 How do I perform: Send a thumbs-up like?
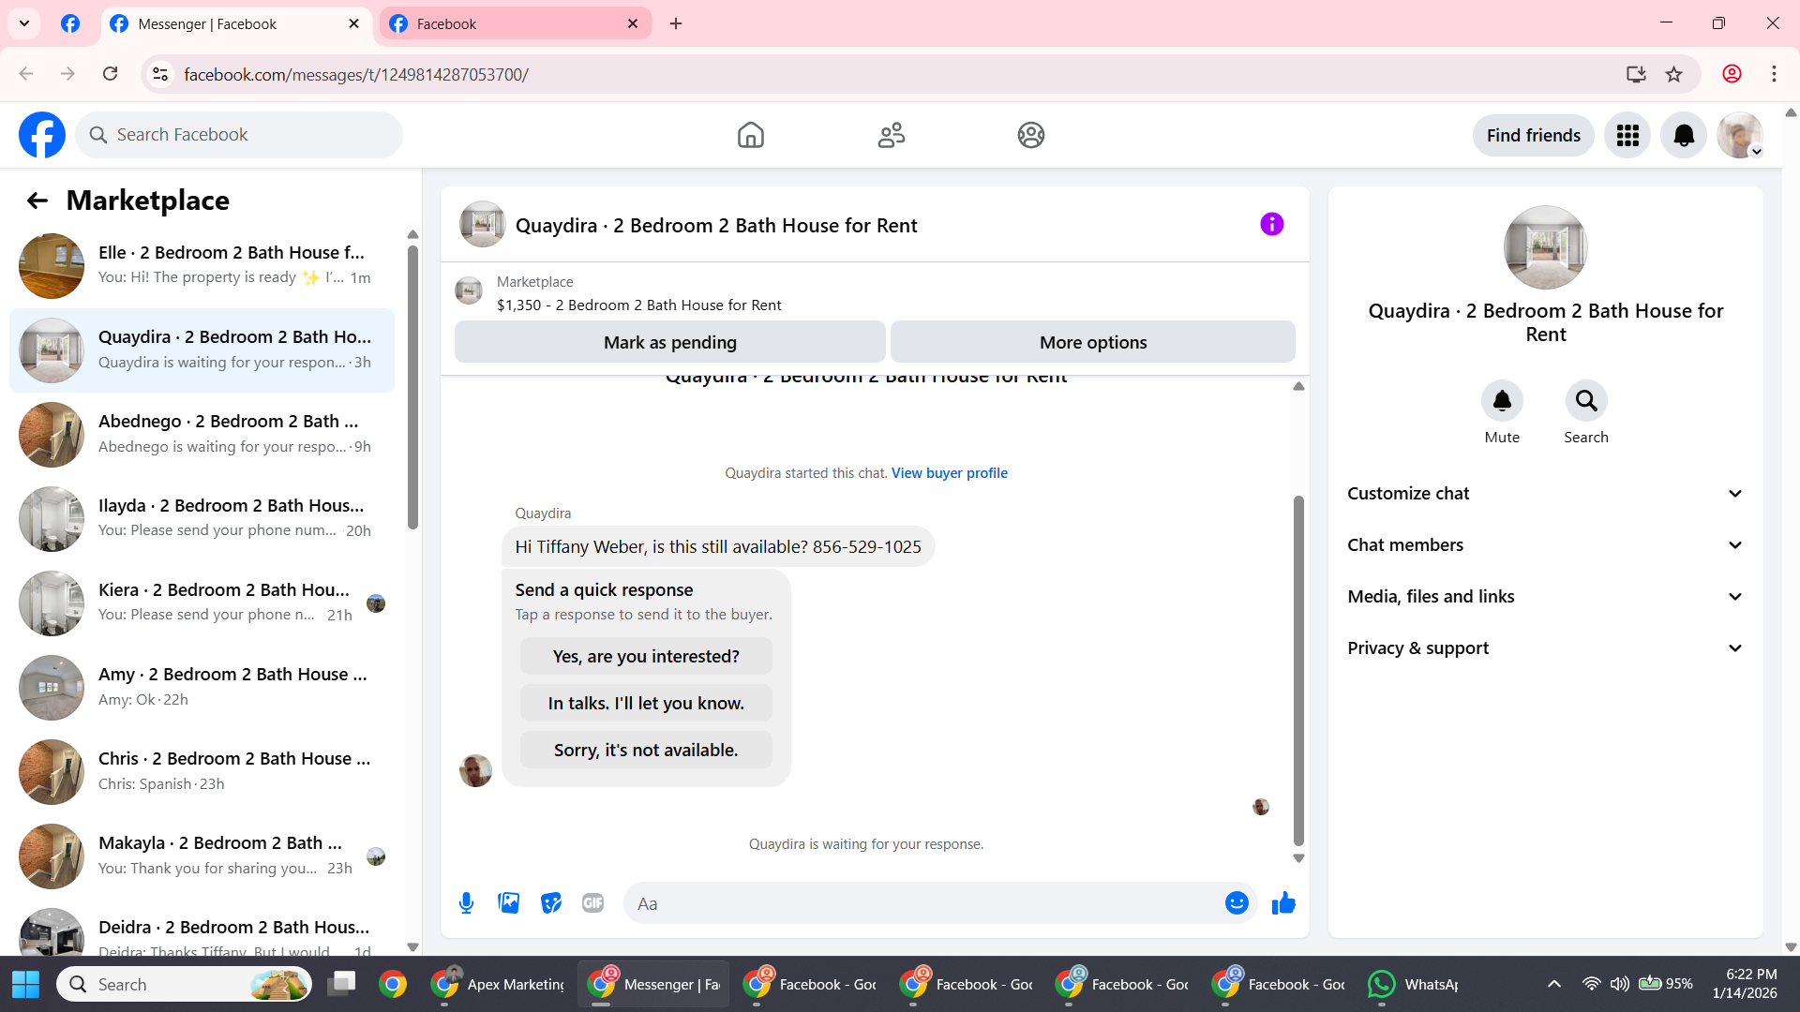(1283, 903)
